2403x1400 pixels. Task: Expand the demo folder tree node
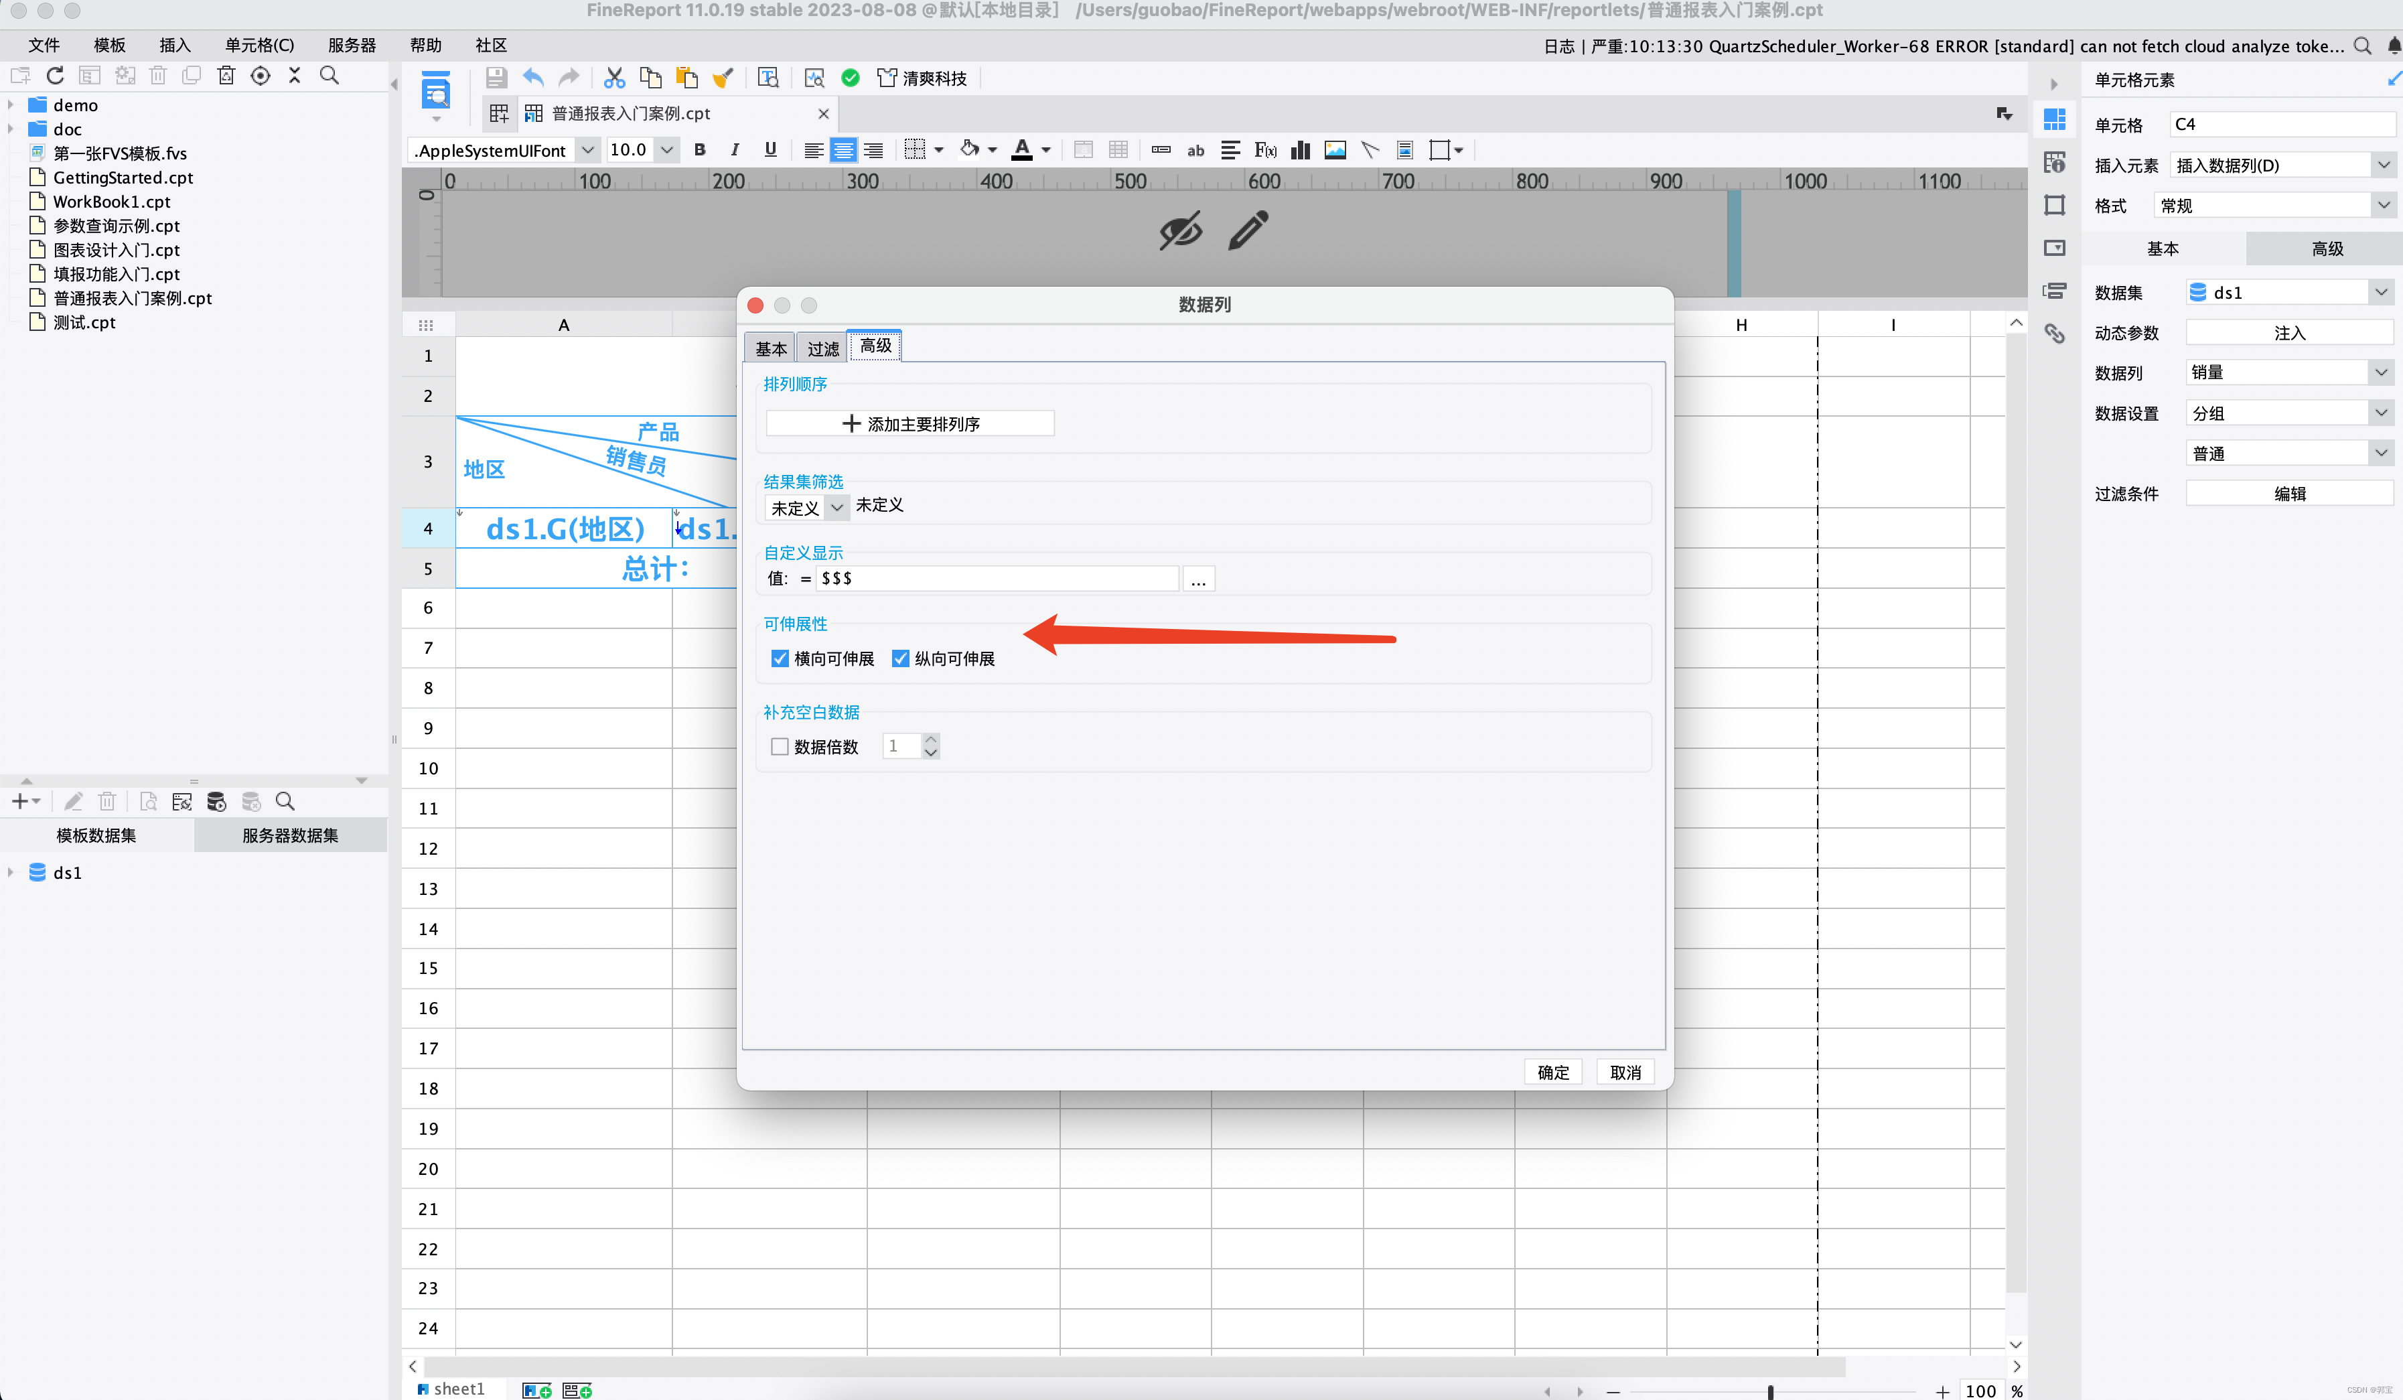coord(11,105)
